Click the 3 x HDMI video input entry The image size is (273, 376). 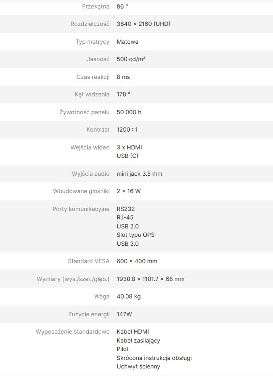129,147
